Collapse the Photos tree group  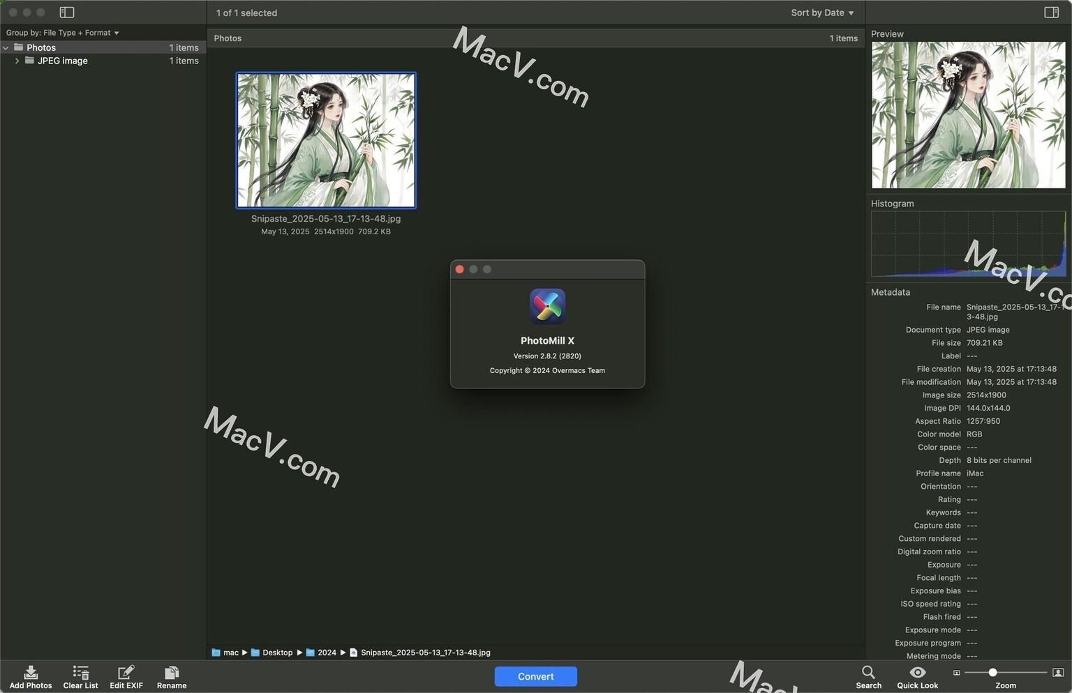[6, 47]
